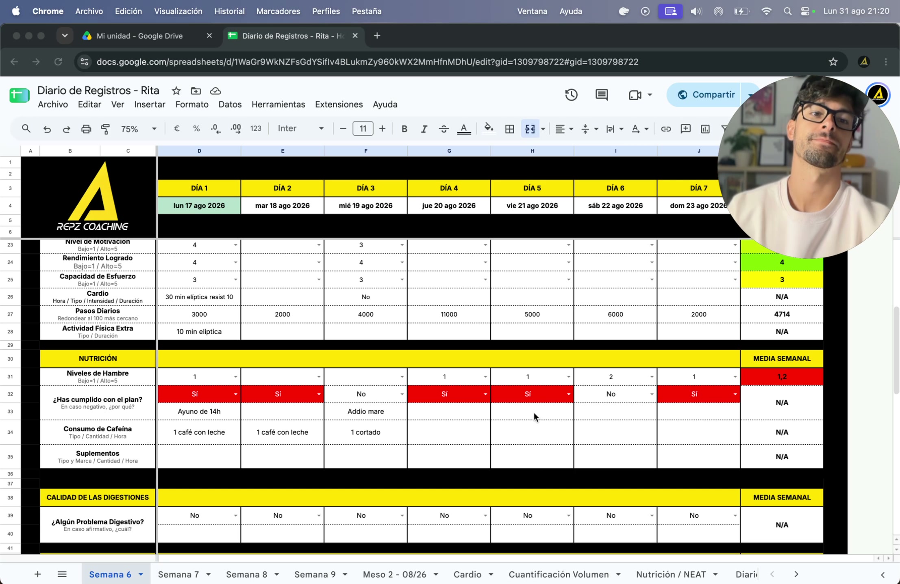
Task: Expand Niveles de Hambre dropdown for Día 1
Action: tap(235, 377)
